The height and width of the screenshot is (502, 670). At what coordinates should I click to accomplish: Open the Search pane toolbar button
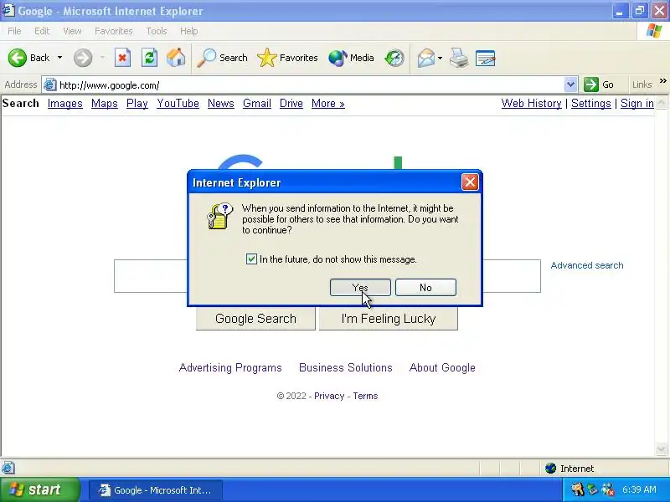click(222, 58)
